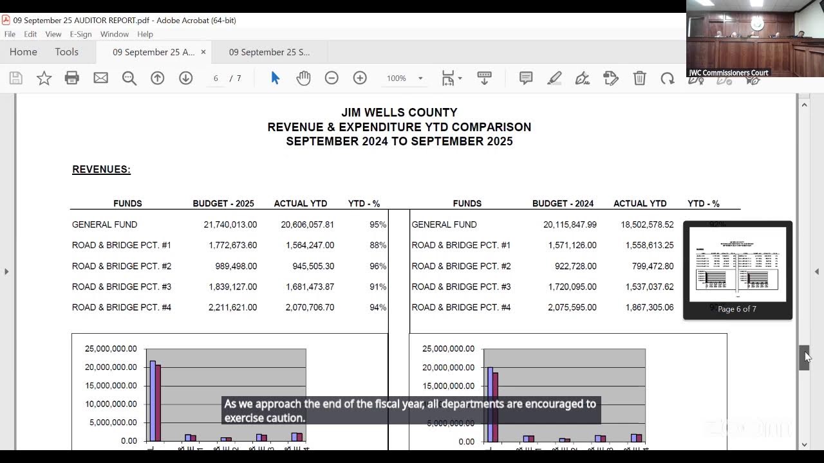
Task: Click the Save file icon
Action: [16, 78]
